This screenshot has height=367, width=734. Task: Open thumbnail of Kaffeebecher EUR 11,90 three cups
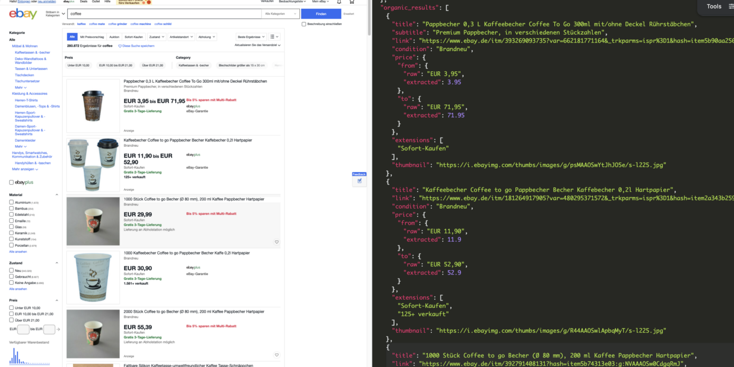click(x=93, y=165)
